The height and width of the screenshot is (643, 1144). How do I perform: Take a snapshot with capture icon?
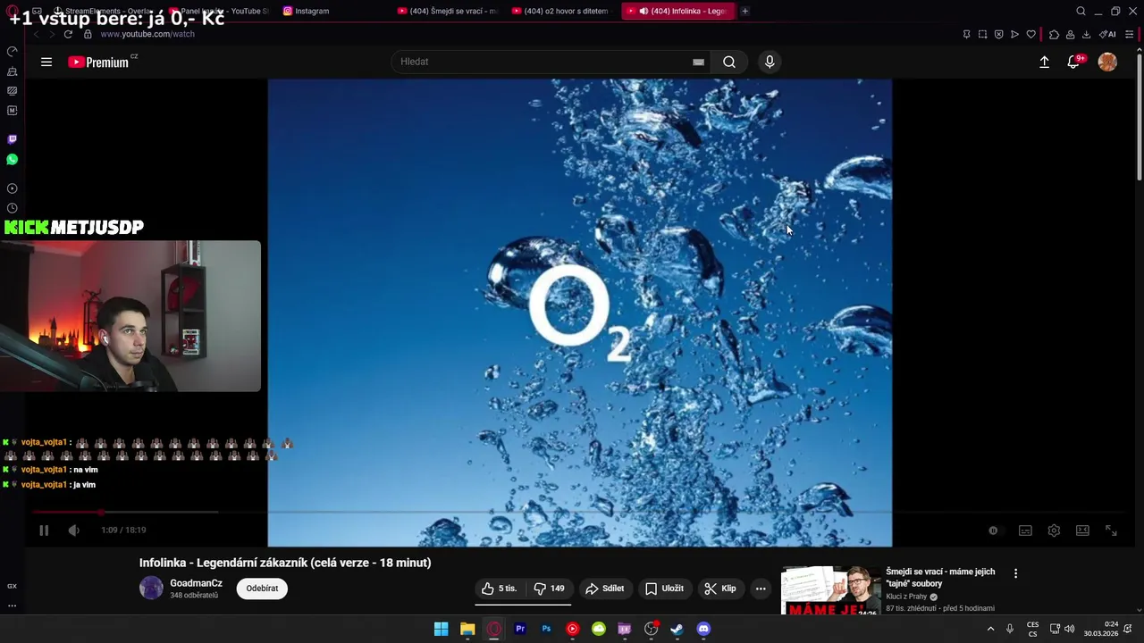pos(982,34)
